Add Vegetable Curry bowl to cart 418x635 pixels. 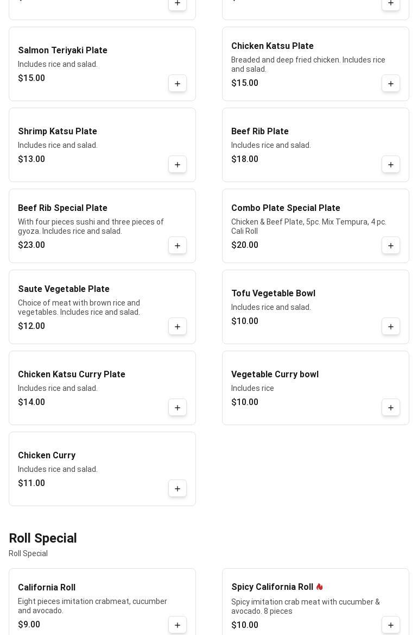click(x=391, y=408)
